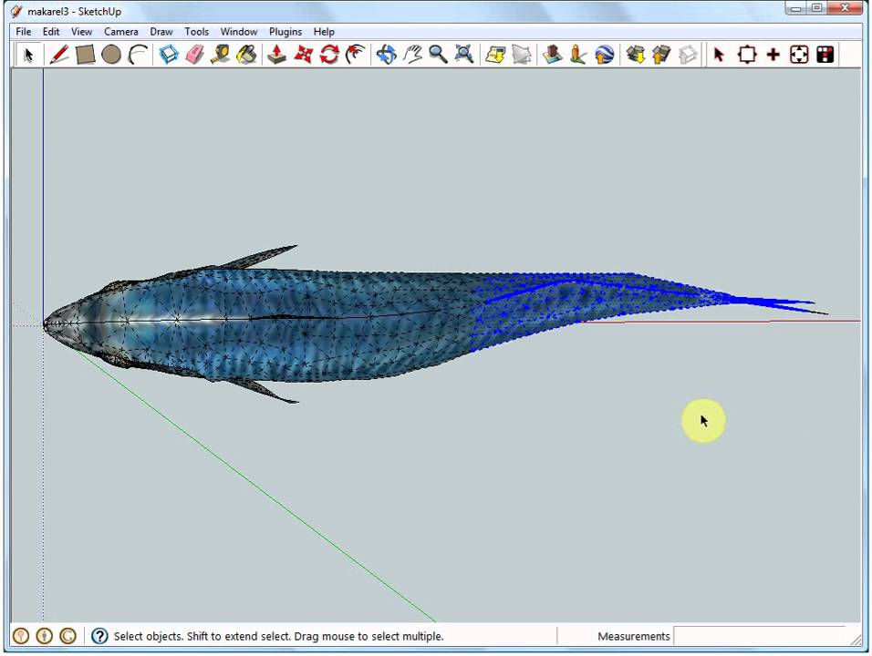Open the Plugins menu

point(285,32)
